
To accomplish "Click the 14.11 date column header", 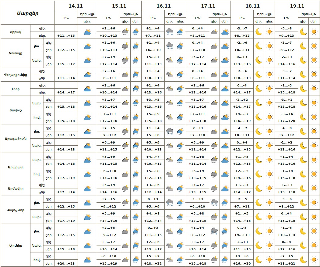I will (x=76, y=6).
